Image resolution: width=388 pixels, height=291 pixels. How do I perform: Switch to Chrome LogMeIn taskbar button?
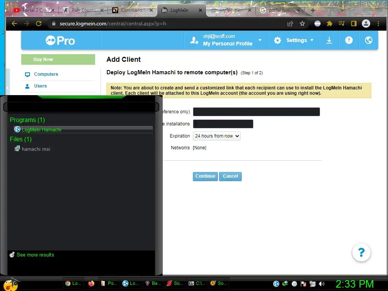[73, 283]
